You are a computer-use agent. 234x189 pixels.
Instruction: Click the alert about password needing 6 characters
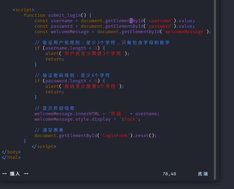84,86
